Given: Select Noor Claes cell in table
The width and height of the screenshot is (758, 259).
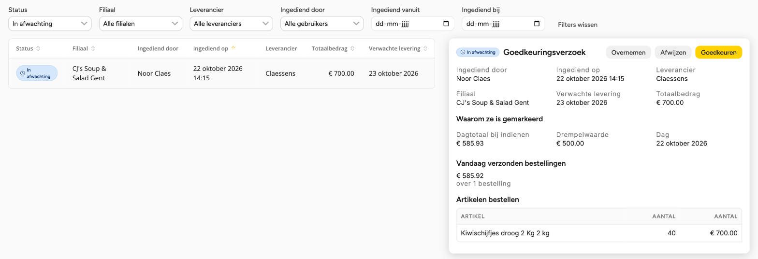Looking at the screenshot, I should [154, 73].
